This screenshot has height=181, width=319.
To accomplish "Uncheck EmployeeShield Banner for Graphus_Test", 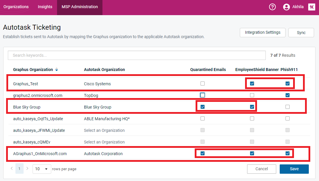I will 252,84.
